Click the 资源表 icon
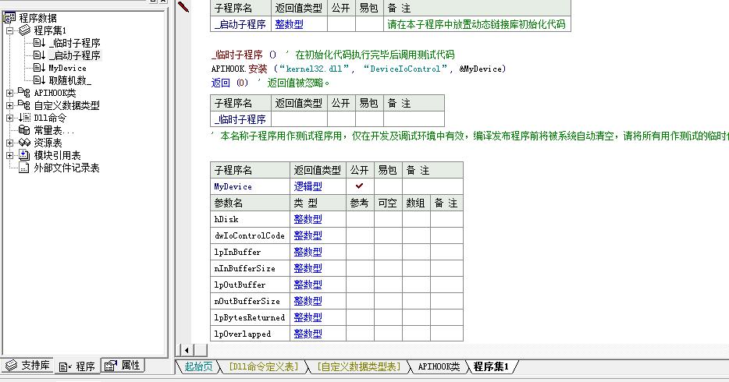Image resolution: width=729 pixels, height=382 pixels. [24, 143]
